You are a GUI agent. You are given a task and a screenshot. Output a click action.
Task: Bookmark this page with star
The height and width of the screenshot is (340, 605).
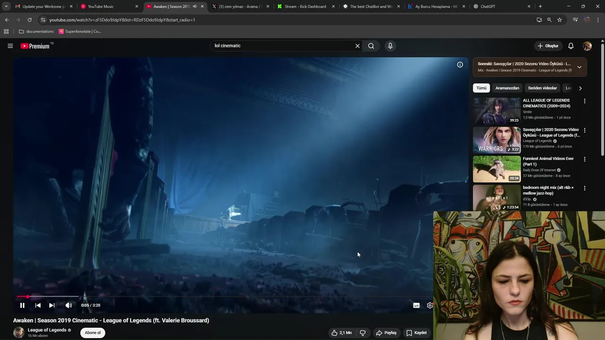point(560,20)
